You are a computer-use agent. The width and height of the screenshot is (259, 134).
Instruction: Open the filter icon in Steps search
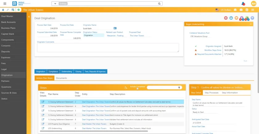pyautogui.click(x=179, y=88)
